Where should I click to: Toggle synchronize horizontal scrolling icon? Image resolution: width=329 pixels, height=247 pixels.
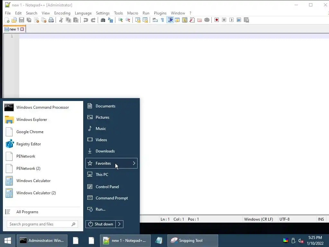click(x=145, y=20)
